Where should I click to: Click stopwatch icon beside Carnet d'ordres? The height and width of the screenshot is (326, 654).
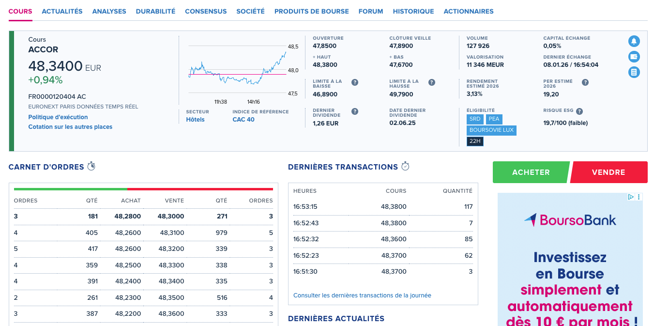point(91,166)
